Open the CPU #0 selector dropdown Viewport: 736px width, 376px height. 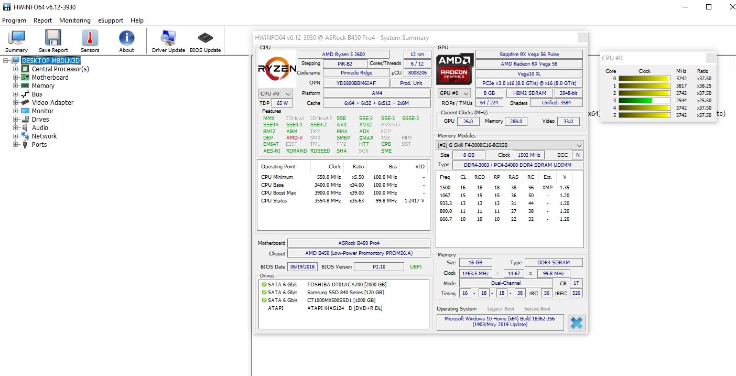pos(276,93)
